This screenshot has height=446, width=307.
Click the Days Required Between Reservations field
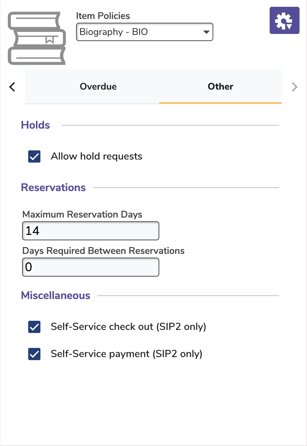tap(91, 267)
